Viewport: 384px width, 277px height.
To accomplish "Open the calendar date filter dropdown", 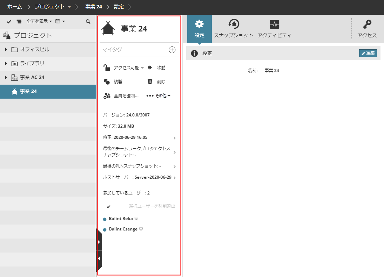I will (60, 21).
